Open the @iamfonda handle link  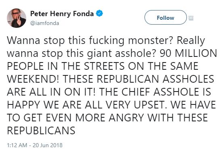pos(44,23)
